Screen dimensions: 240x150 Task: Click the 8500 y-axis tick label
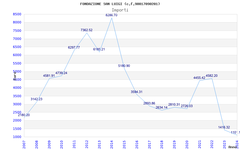coord(17,14)
